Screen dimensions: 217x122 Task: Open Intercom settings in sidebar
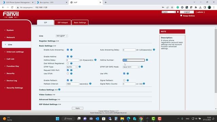[x=15, y=52]
